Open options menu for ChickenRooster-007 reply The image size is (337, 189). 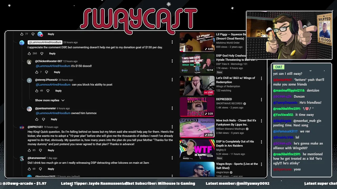click(x=172, y=61)
